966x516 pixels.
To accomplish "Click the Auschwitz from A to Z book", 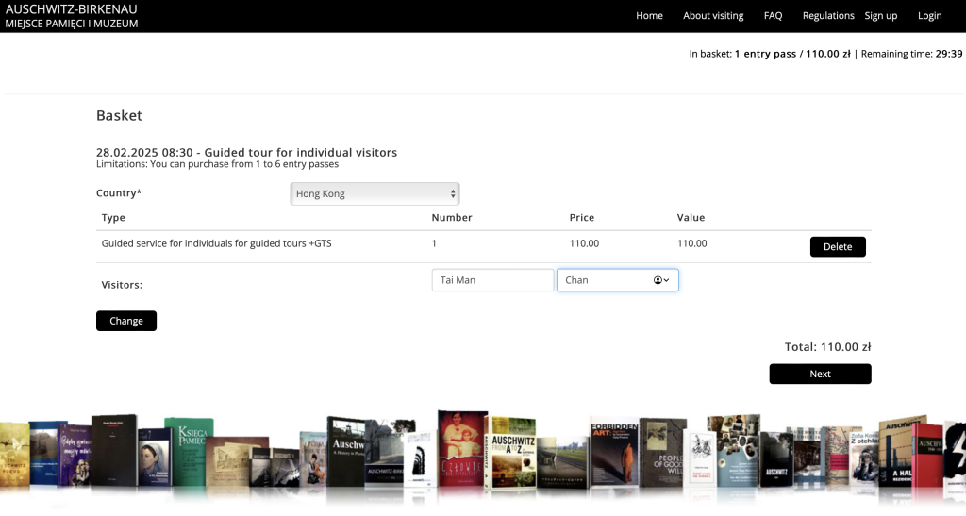I will (x=513, y=451).
